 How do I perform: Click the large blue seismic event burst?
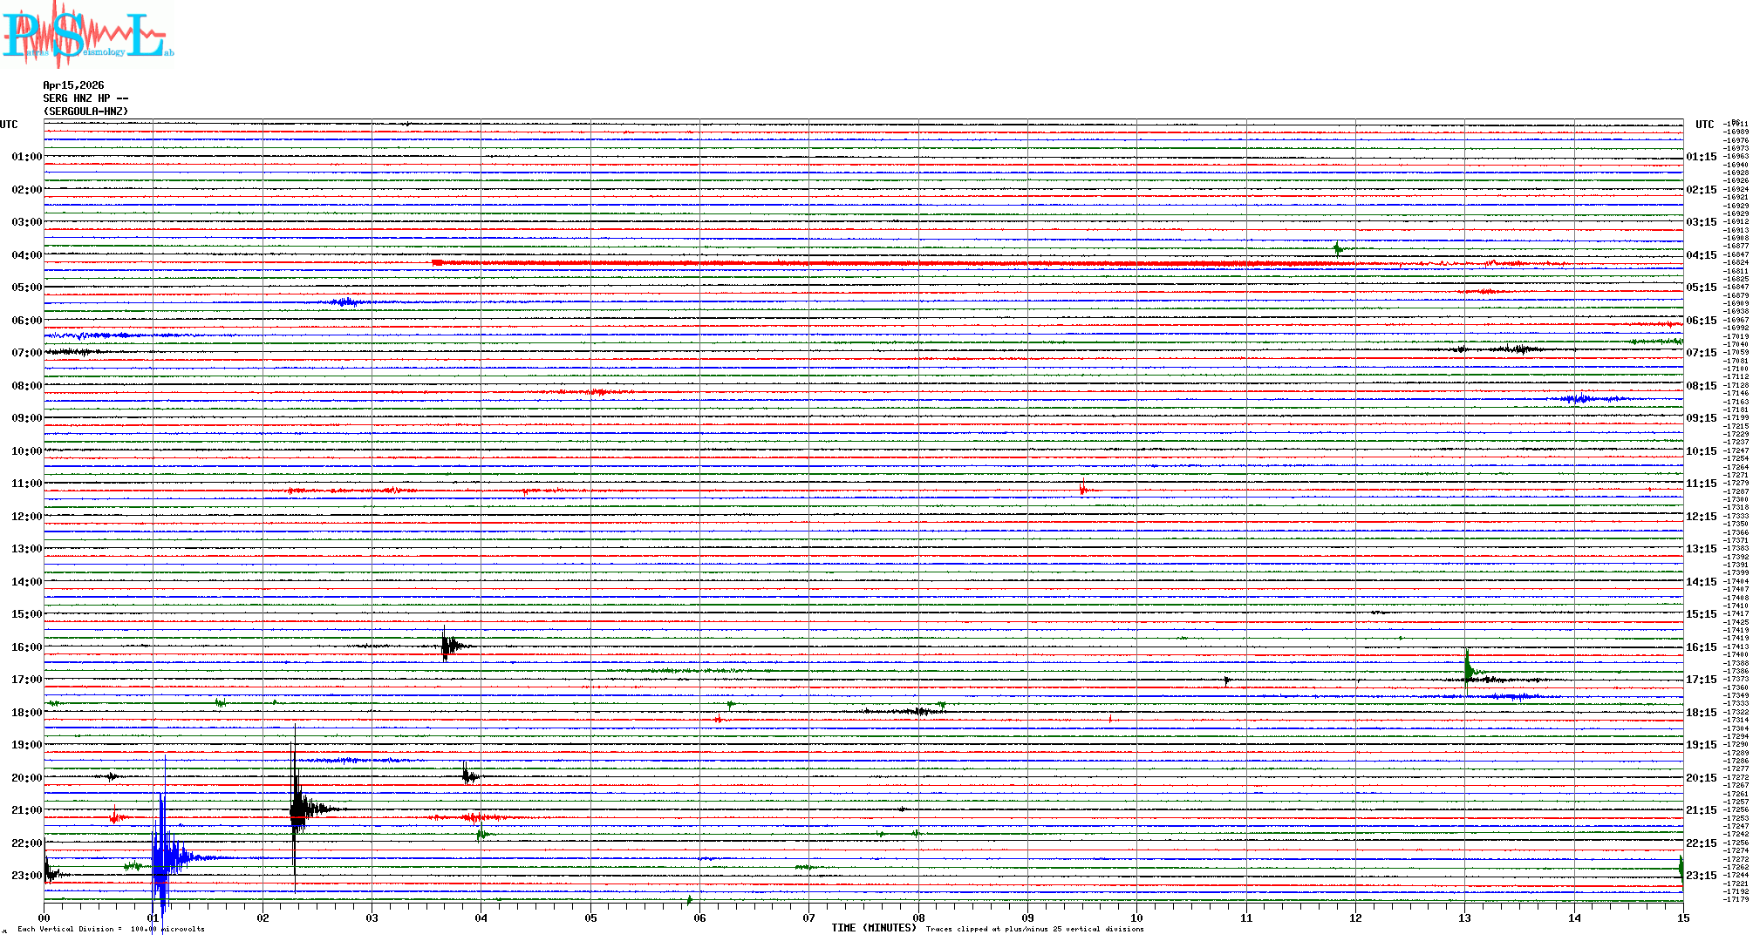[x=162, y=858]
